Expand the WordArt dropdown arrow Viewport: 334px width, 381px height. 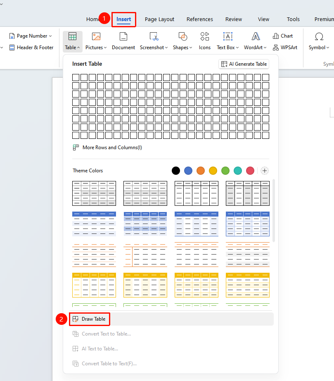pyautogui.click(x=265, y=48)
